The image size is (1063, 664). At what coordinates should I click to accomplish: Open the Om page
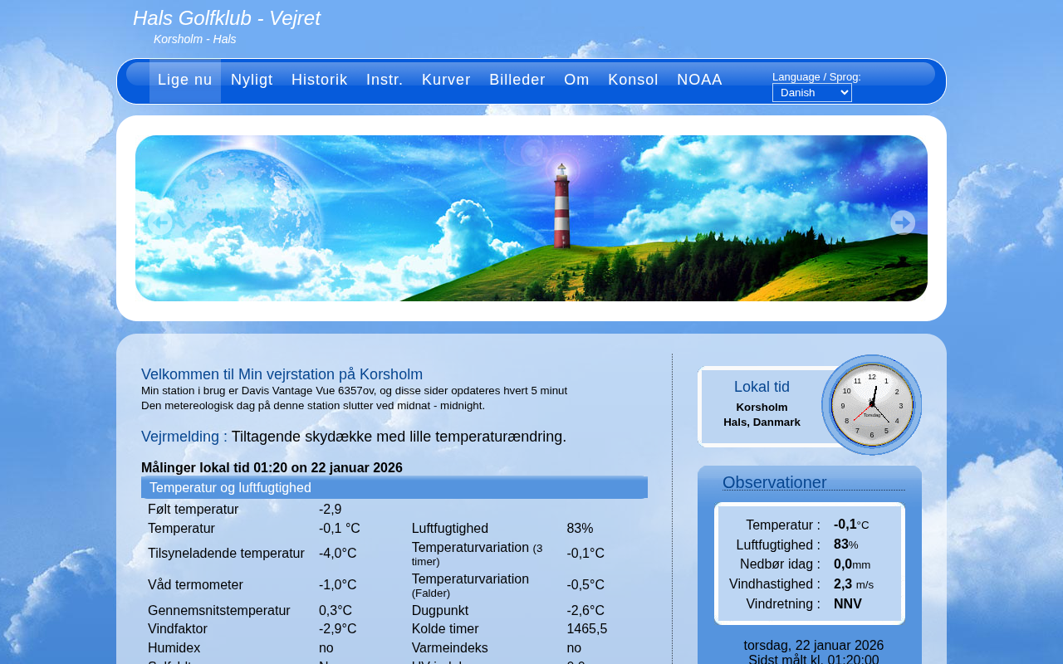tap(576, 81)
